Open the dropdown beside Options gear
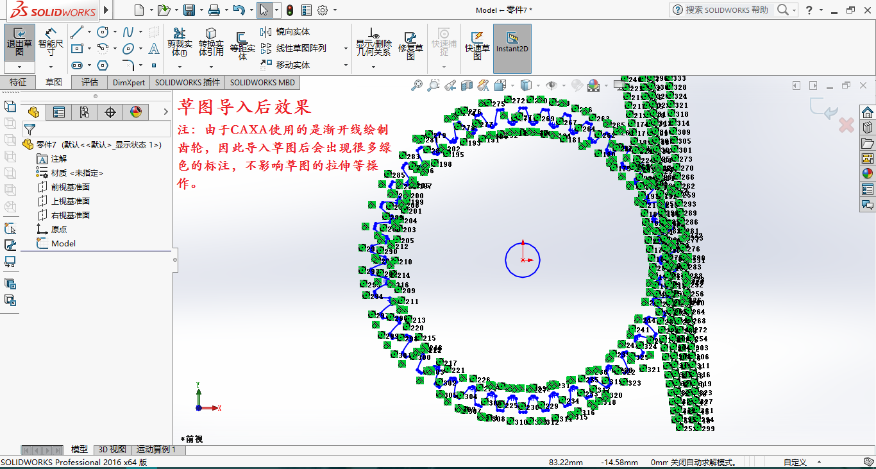The height and width of the screenshot is (469, 876). tap(334, 10)
